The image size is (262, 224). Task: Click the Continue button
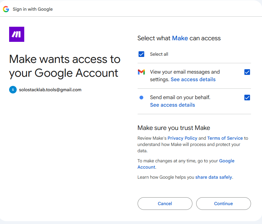tap(223, 204)
